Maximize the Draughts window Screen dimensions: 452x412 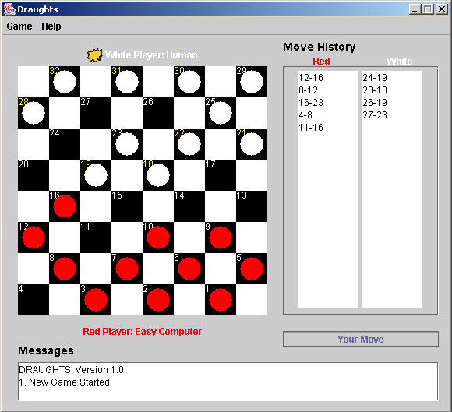428,9
